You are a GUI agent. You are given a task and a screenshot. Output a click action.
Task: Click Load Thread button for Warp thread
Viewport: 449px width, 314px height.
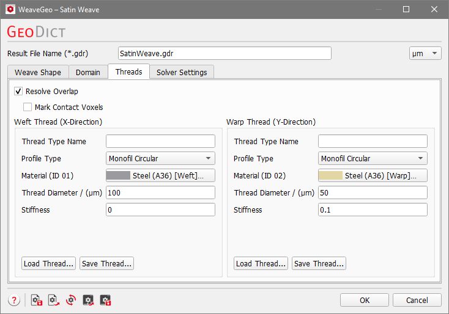point(261,263)
